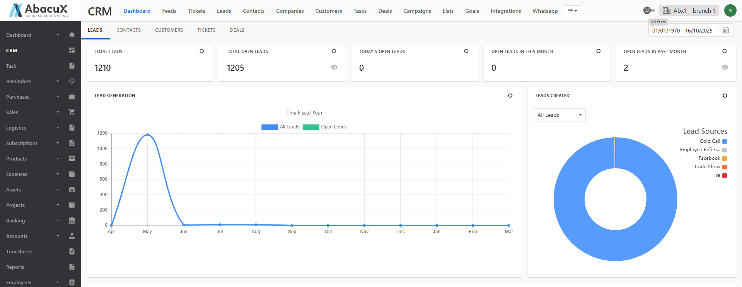Click the Abx1 - branch 1 button
The width and height of the screenshot is (742, 287).
tap(689, 11)
